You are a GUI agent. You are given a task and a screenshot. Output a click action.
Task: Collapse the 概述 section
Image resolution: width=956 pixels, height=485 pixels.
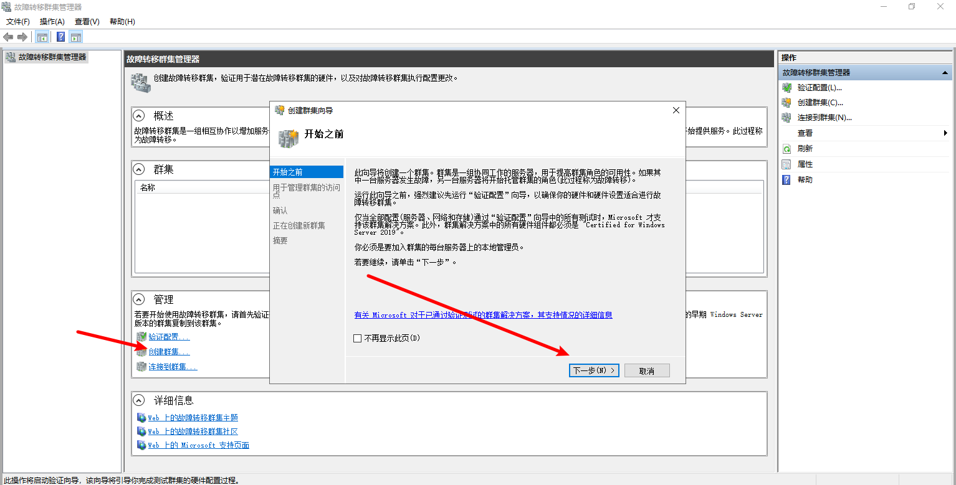[140, 116]
